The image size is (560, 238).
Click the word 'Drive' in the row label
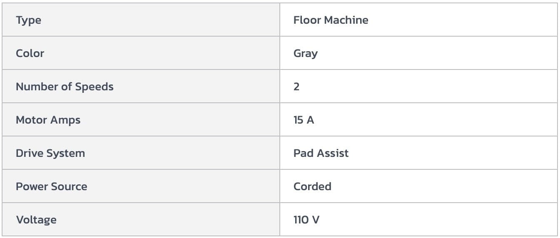(30, 153)
